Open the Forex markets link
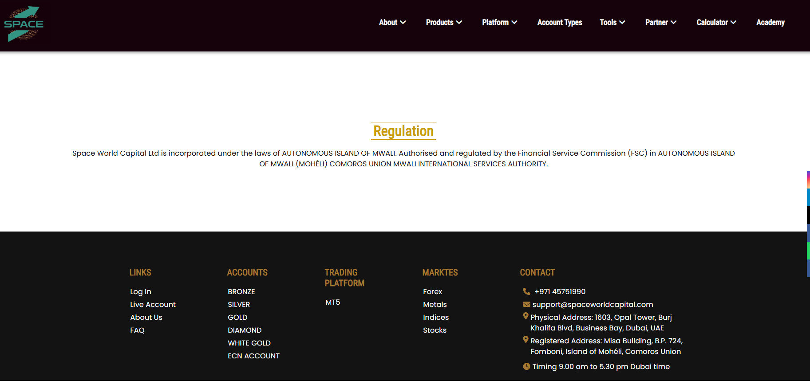 point(432,291)
